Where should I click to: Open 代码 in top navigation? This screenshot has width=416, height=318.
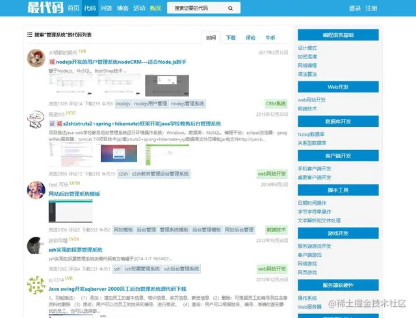(90, 8)
